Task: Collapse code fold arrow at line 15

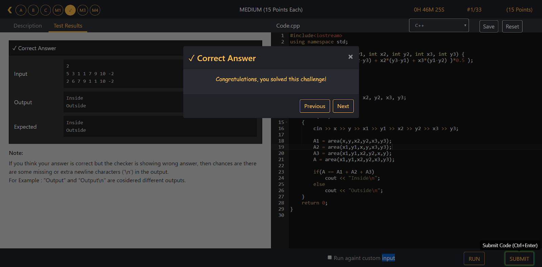Action: (x=287, y=122)
